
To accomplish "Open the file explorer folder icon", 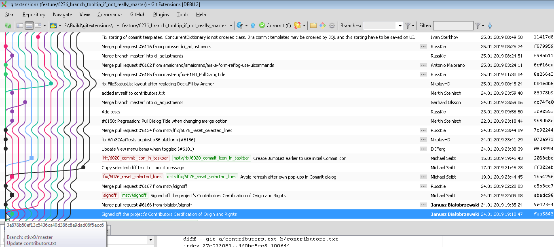I will tap(313, 26).
